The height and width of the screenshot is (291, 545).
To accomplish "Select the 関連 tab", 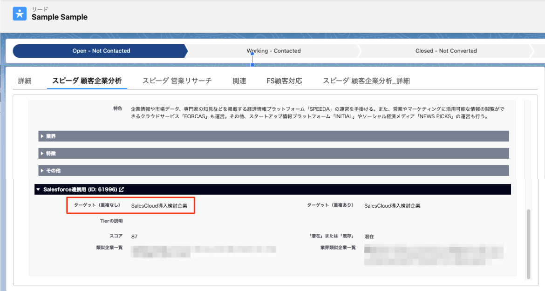I will click(x=239, y=81).
